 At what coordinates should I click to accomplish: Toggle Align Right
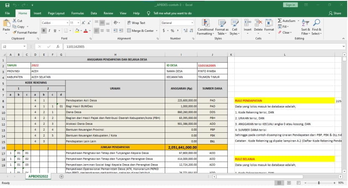tap(107, 31)
